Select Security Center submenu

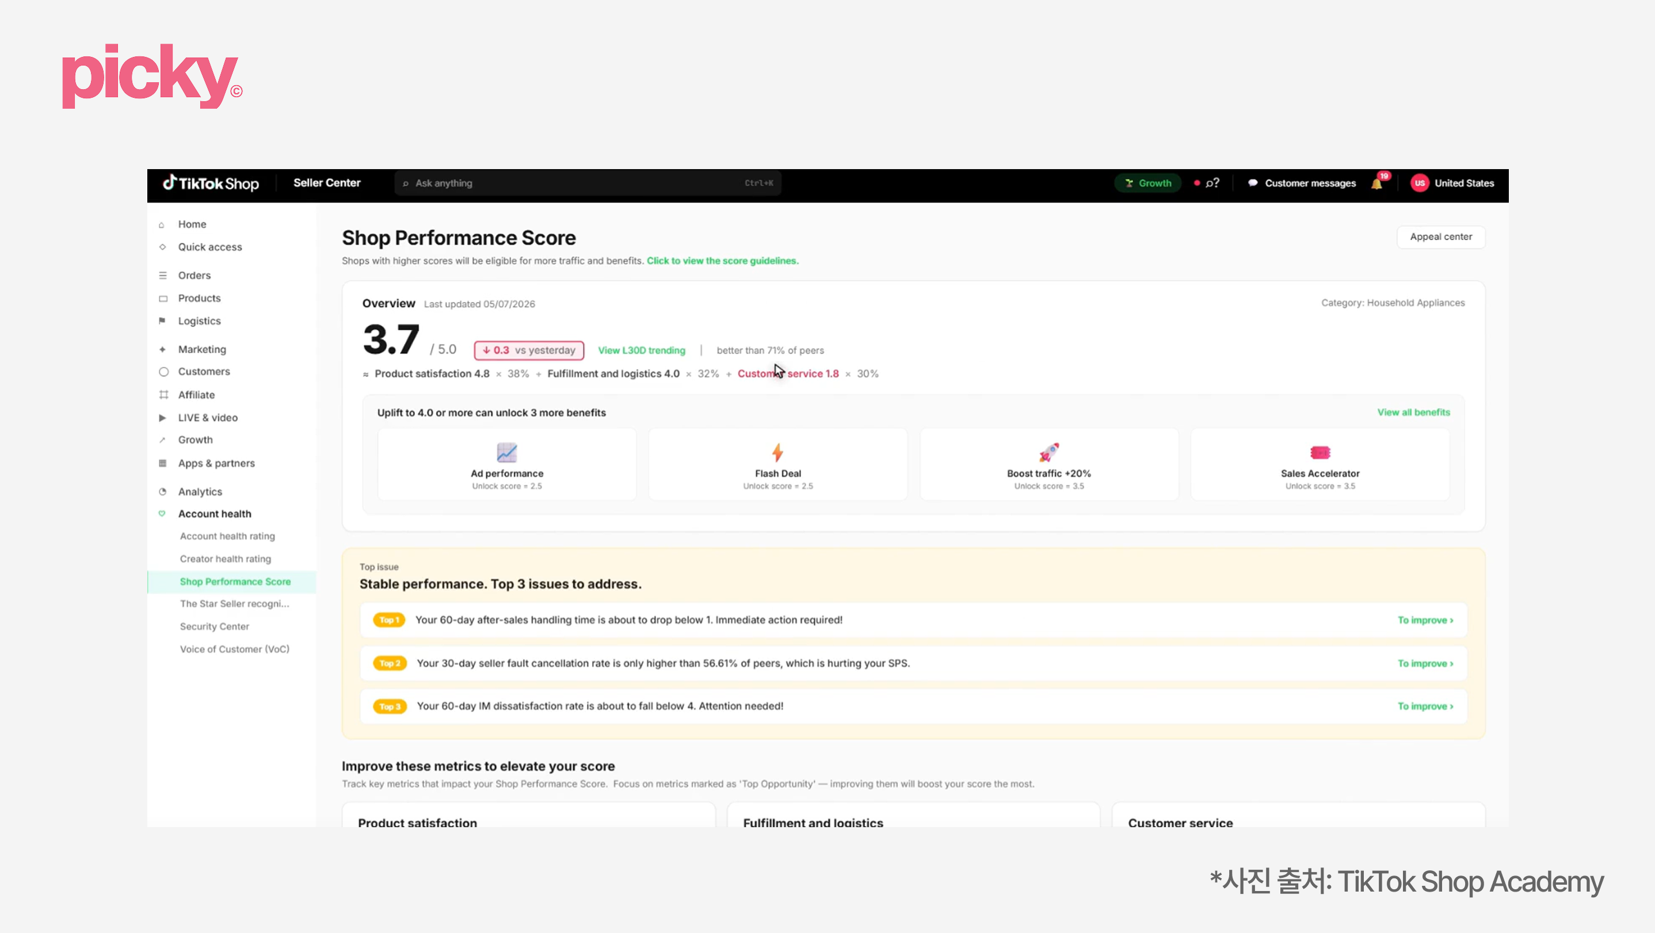coord(215,627)
